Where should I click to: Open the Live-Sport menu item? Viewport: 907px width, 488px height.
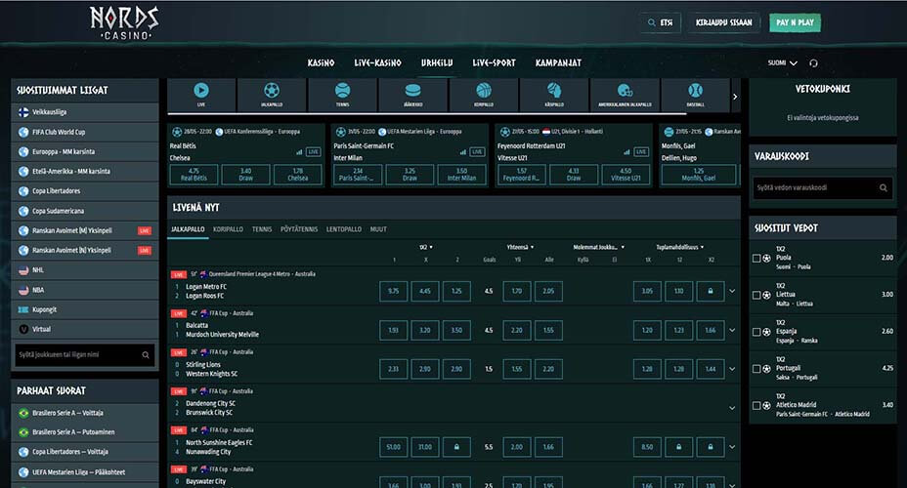pyautogui.click(x=494, y=62)
